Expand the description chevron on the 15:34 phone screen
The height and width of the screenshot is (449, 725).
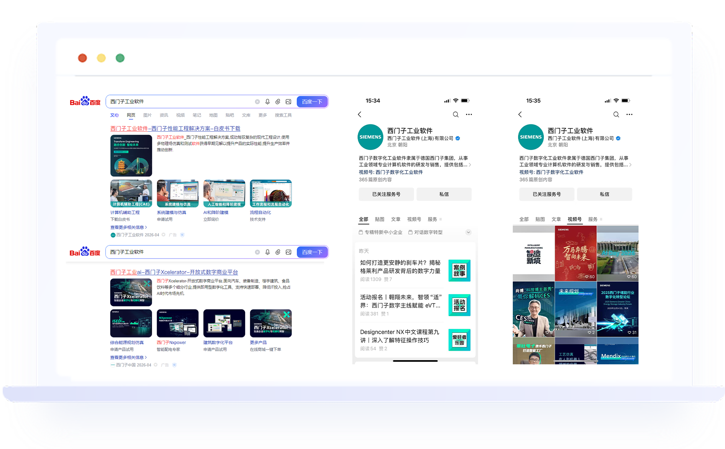click(x=470, y=165)
